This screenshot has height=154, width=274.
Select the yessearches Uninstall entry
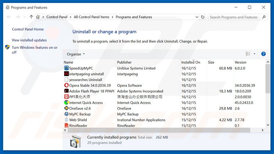point(85,80)
